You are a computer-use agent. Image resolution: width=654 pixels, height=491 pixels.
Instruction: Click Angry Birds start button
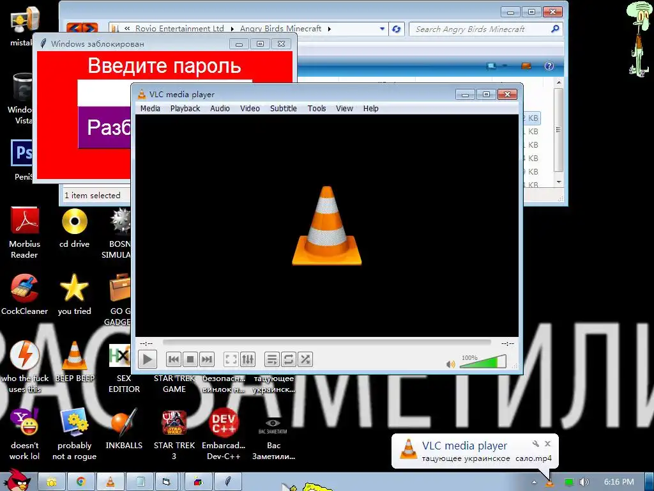pyautogui.click(x=17, y=481)
